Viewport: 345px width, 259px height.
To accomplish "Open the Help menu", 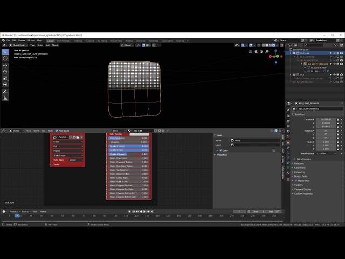I will 39,40.
